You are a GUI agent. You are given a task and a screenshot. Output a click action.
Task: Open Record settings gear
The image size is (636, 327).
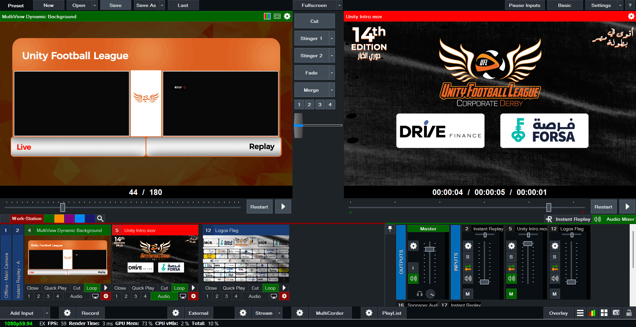(67, 313)
